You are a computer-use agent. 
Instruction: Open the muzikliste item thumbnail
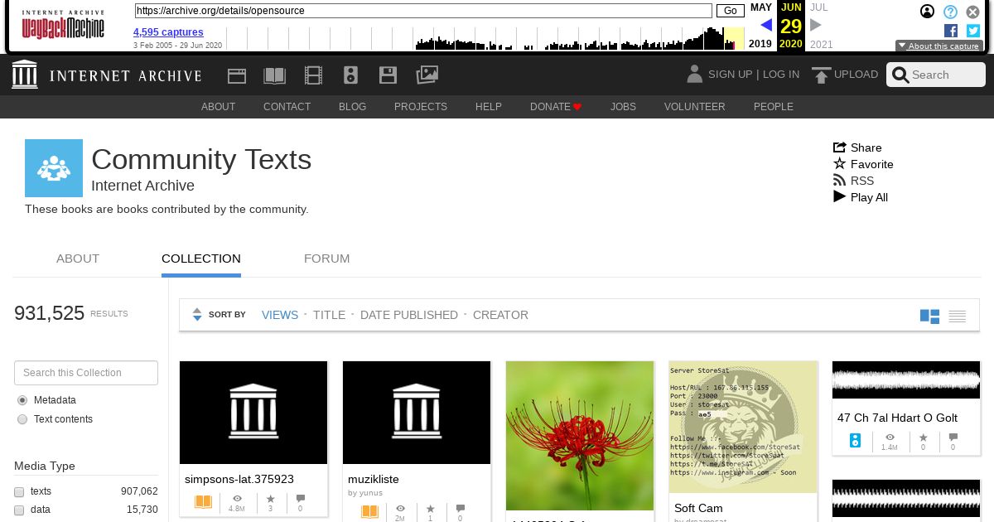click(417, 413)
